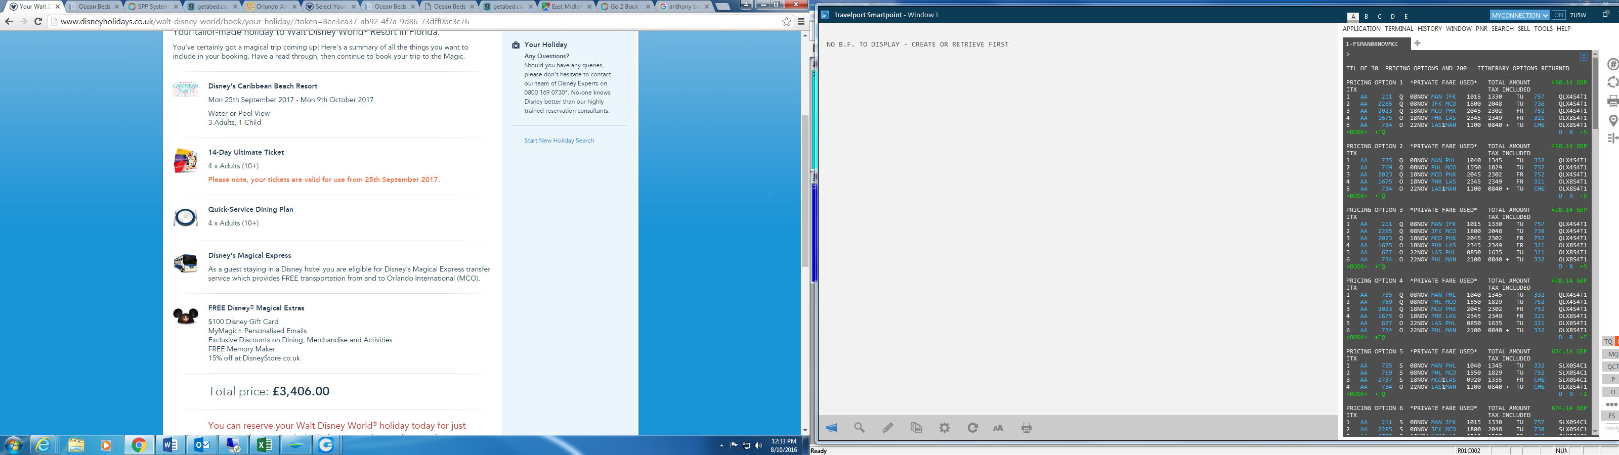Viewport: 1619px width, 455px height.
Task: Click the Smartpoint terminal vertical scrollbar thumb
Action: coord(1595,94)
